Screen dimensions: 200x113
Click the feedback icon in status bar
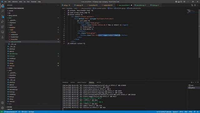(195, 112)
